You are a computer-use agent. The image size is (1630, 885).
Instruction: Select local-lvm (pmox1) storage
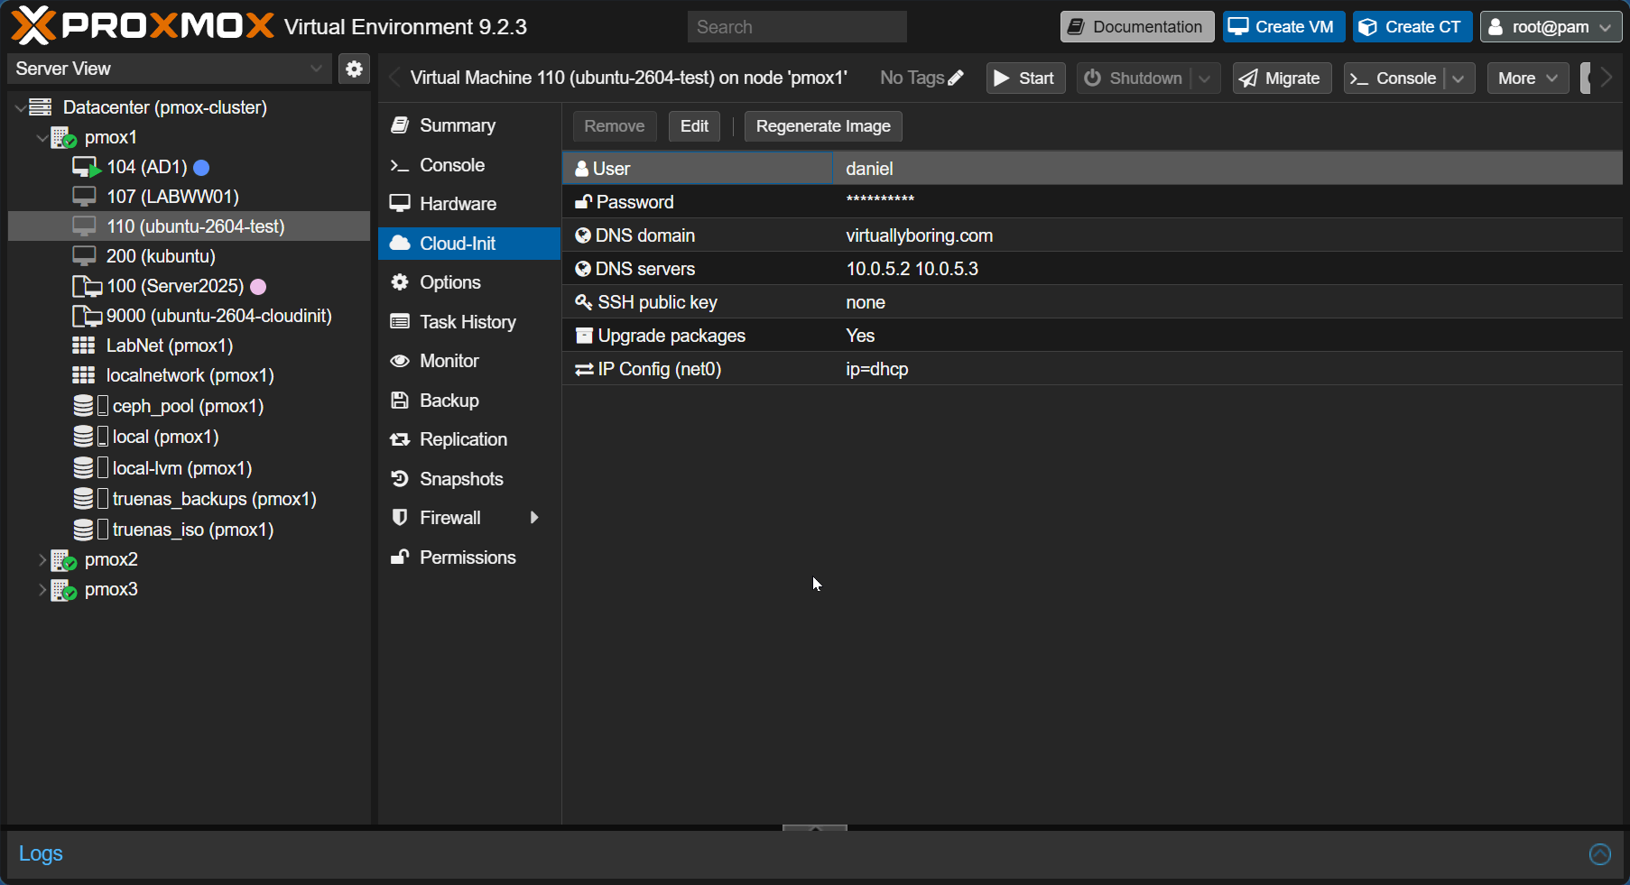coord(181,468)
